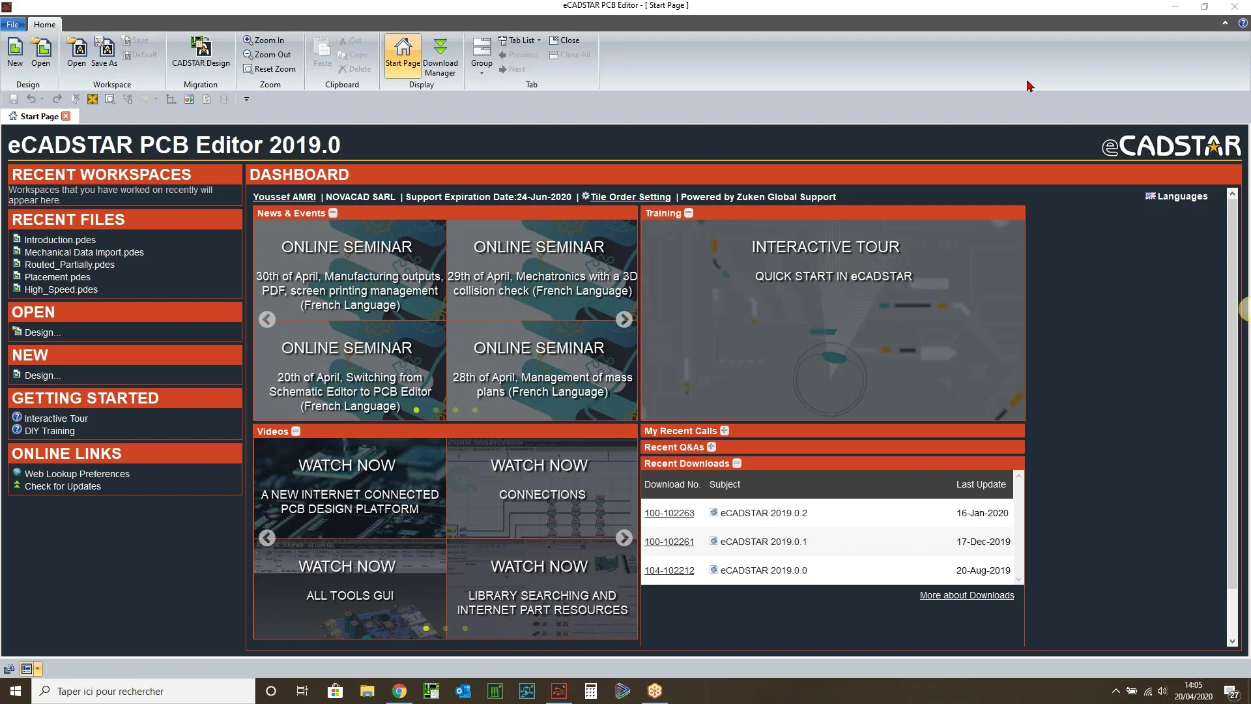Open download 100-102263 link
The height and width of the screenshot is (704, 1251).
point(669,513)
